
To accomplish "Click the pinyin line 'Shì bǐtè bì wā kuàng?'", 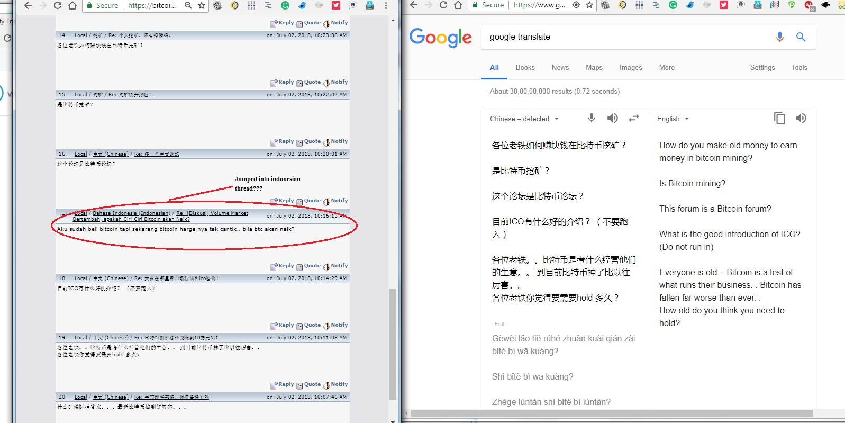I will (x=532, y=376).
